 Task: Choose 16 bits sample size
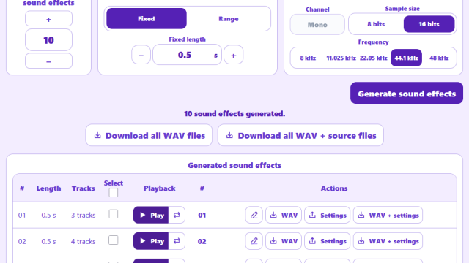coord(429,24)
